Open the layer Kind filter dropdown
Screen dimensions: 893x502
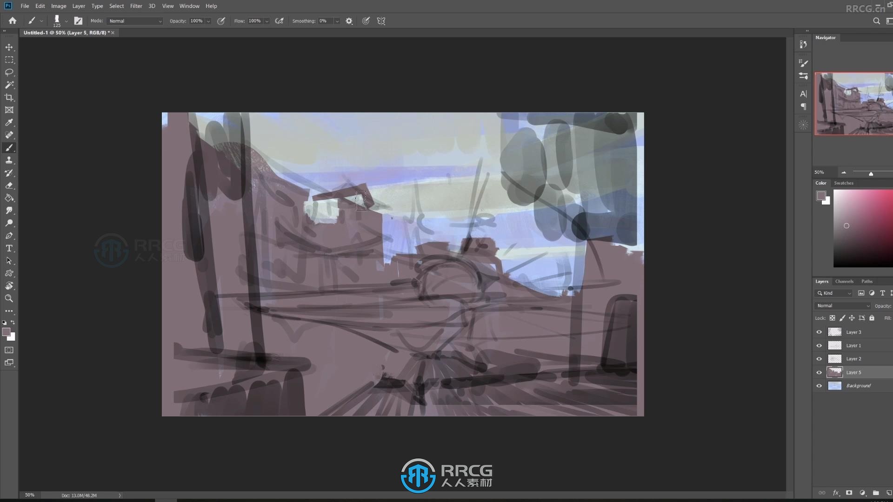834,293
